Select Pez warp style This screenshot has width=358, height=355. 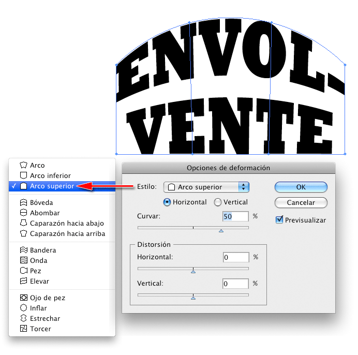(62, 271)
